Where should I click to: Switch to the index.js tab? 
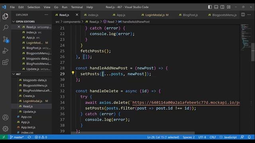93,15
